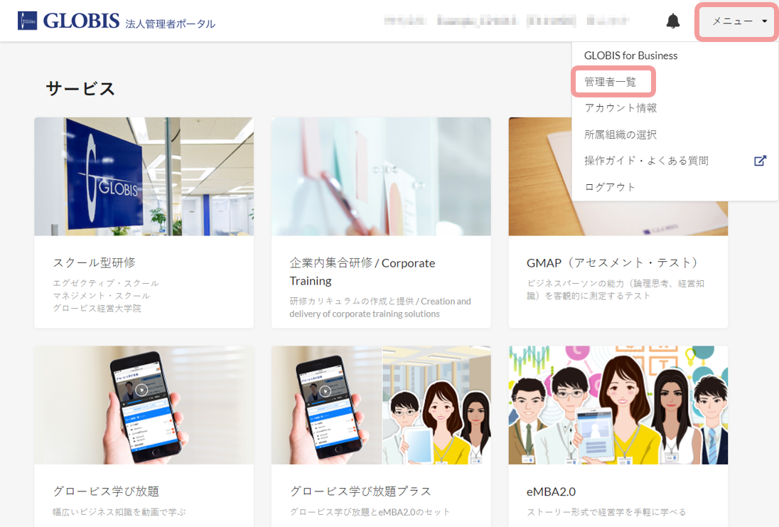
Task: Choose アカウント情報 in the menu
Action: 620,108
